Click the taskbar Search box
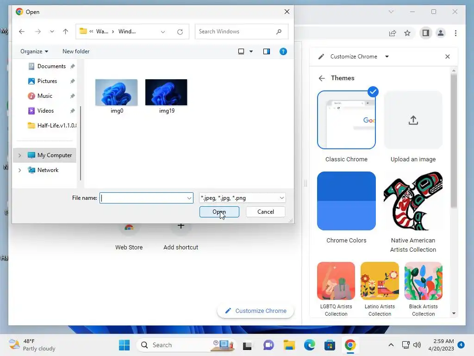Screen dimensions: 474x356 pos(186,345)
